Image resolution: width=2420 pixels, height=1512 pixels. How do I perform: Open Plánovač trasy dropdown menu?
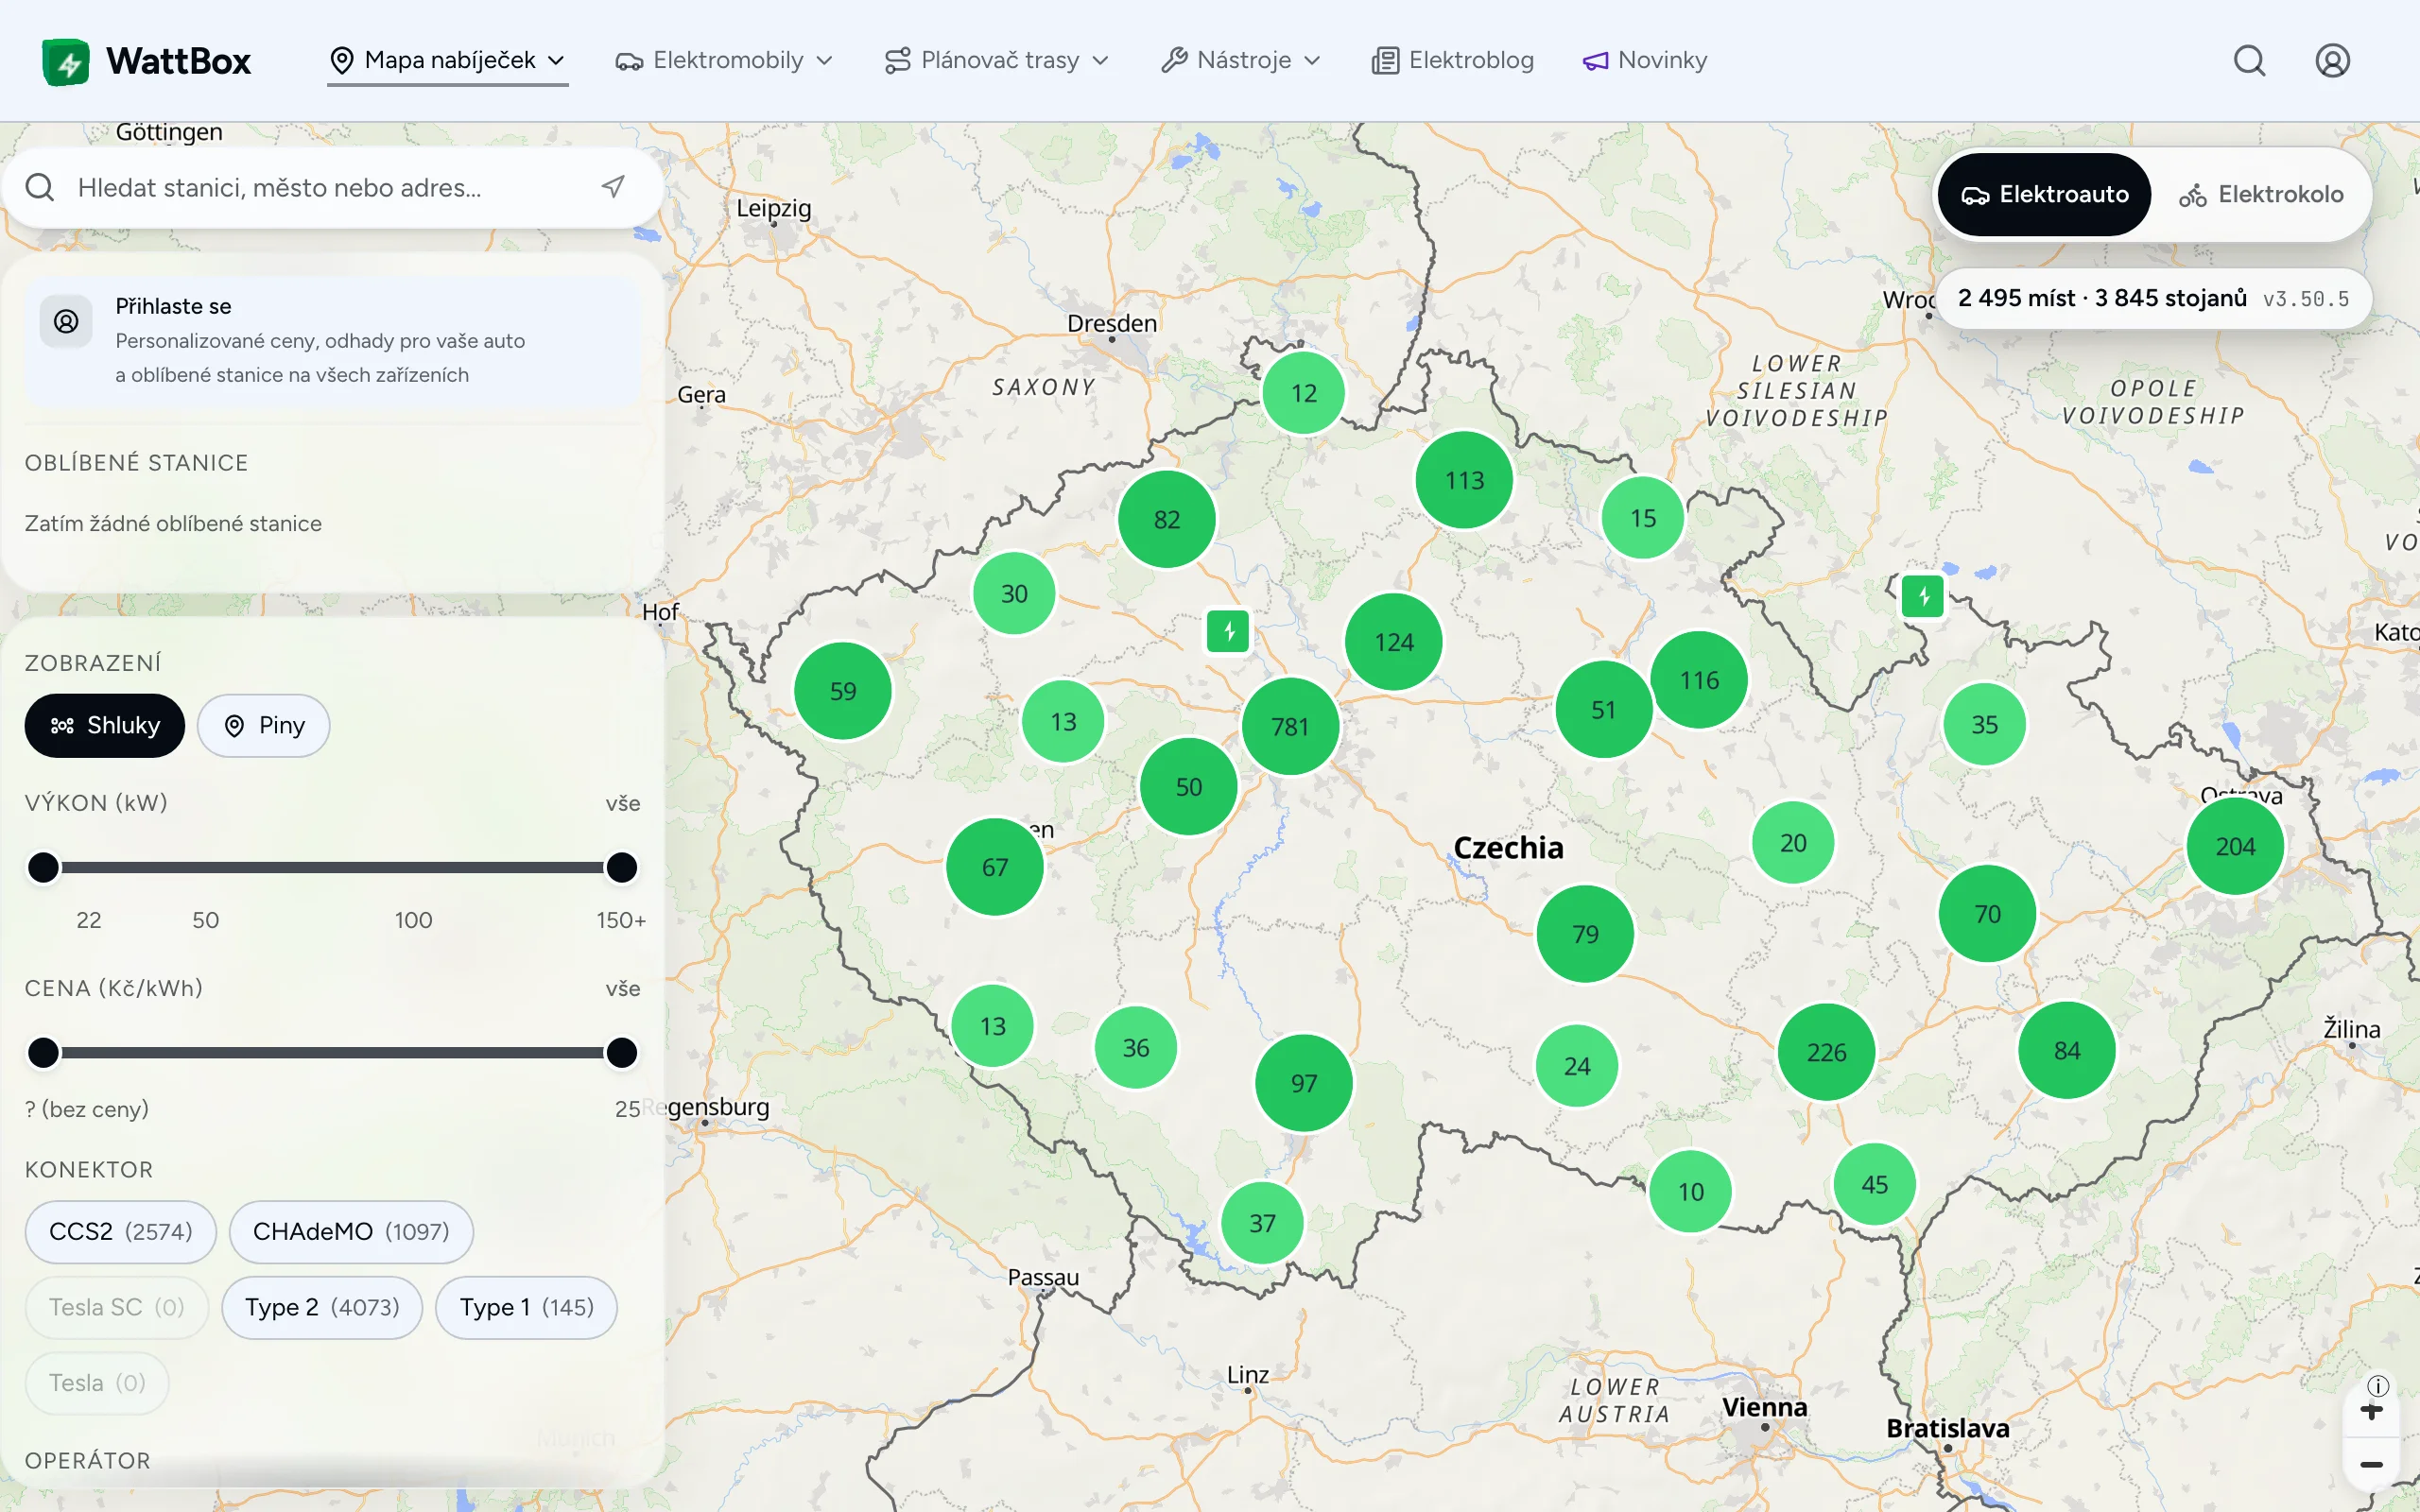(997, 60)
